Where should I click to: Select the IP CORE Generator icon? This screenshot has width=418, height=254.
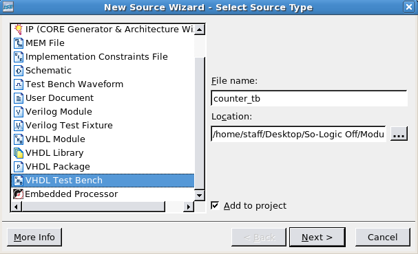point(19,30)
